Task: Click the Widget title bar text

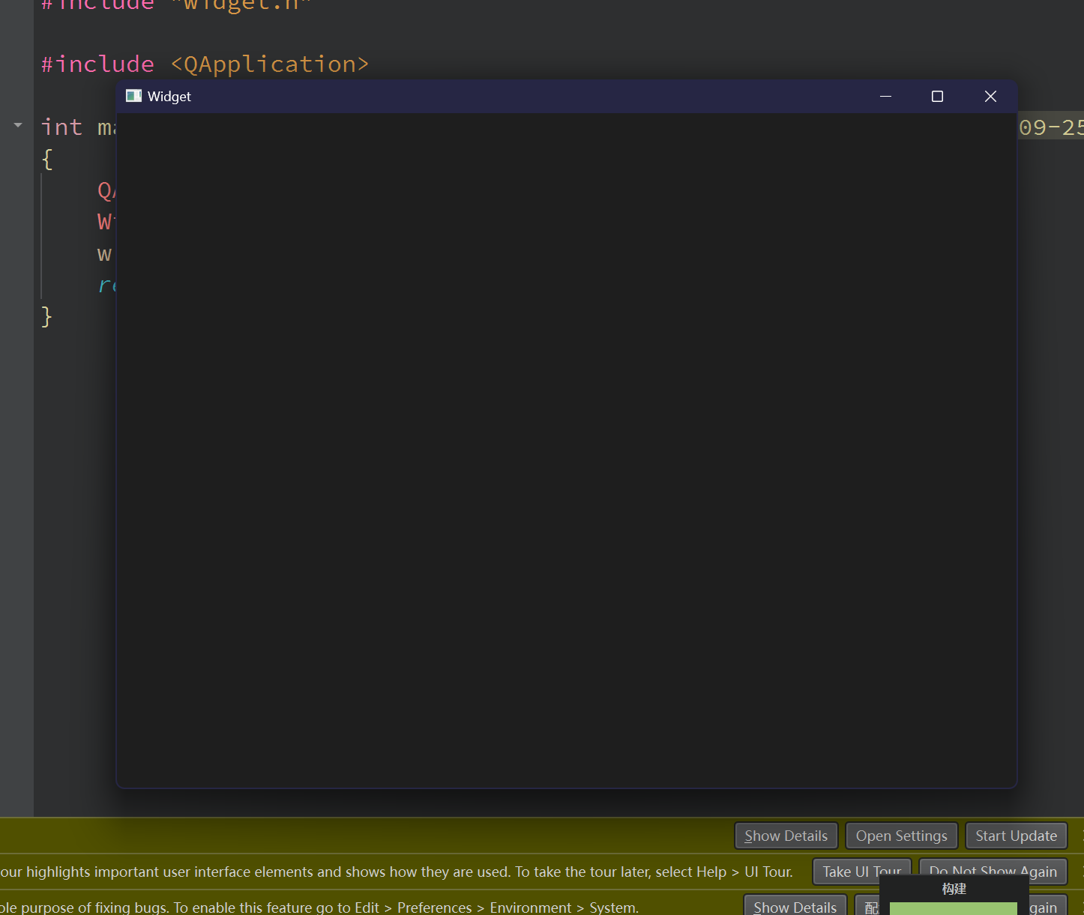Action: pos(169,97)
